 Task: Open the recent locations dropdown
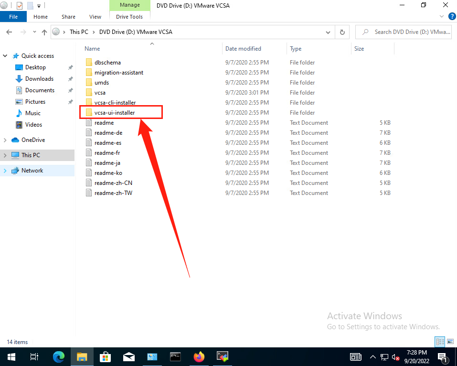(x=34, y=32)
